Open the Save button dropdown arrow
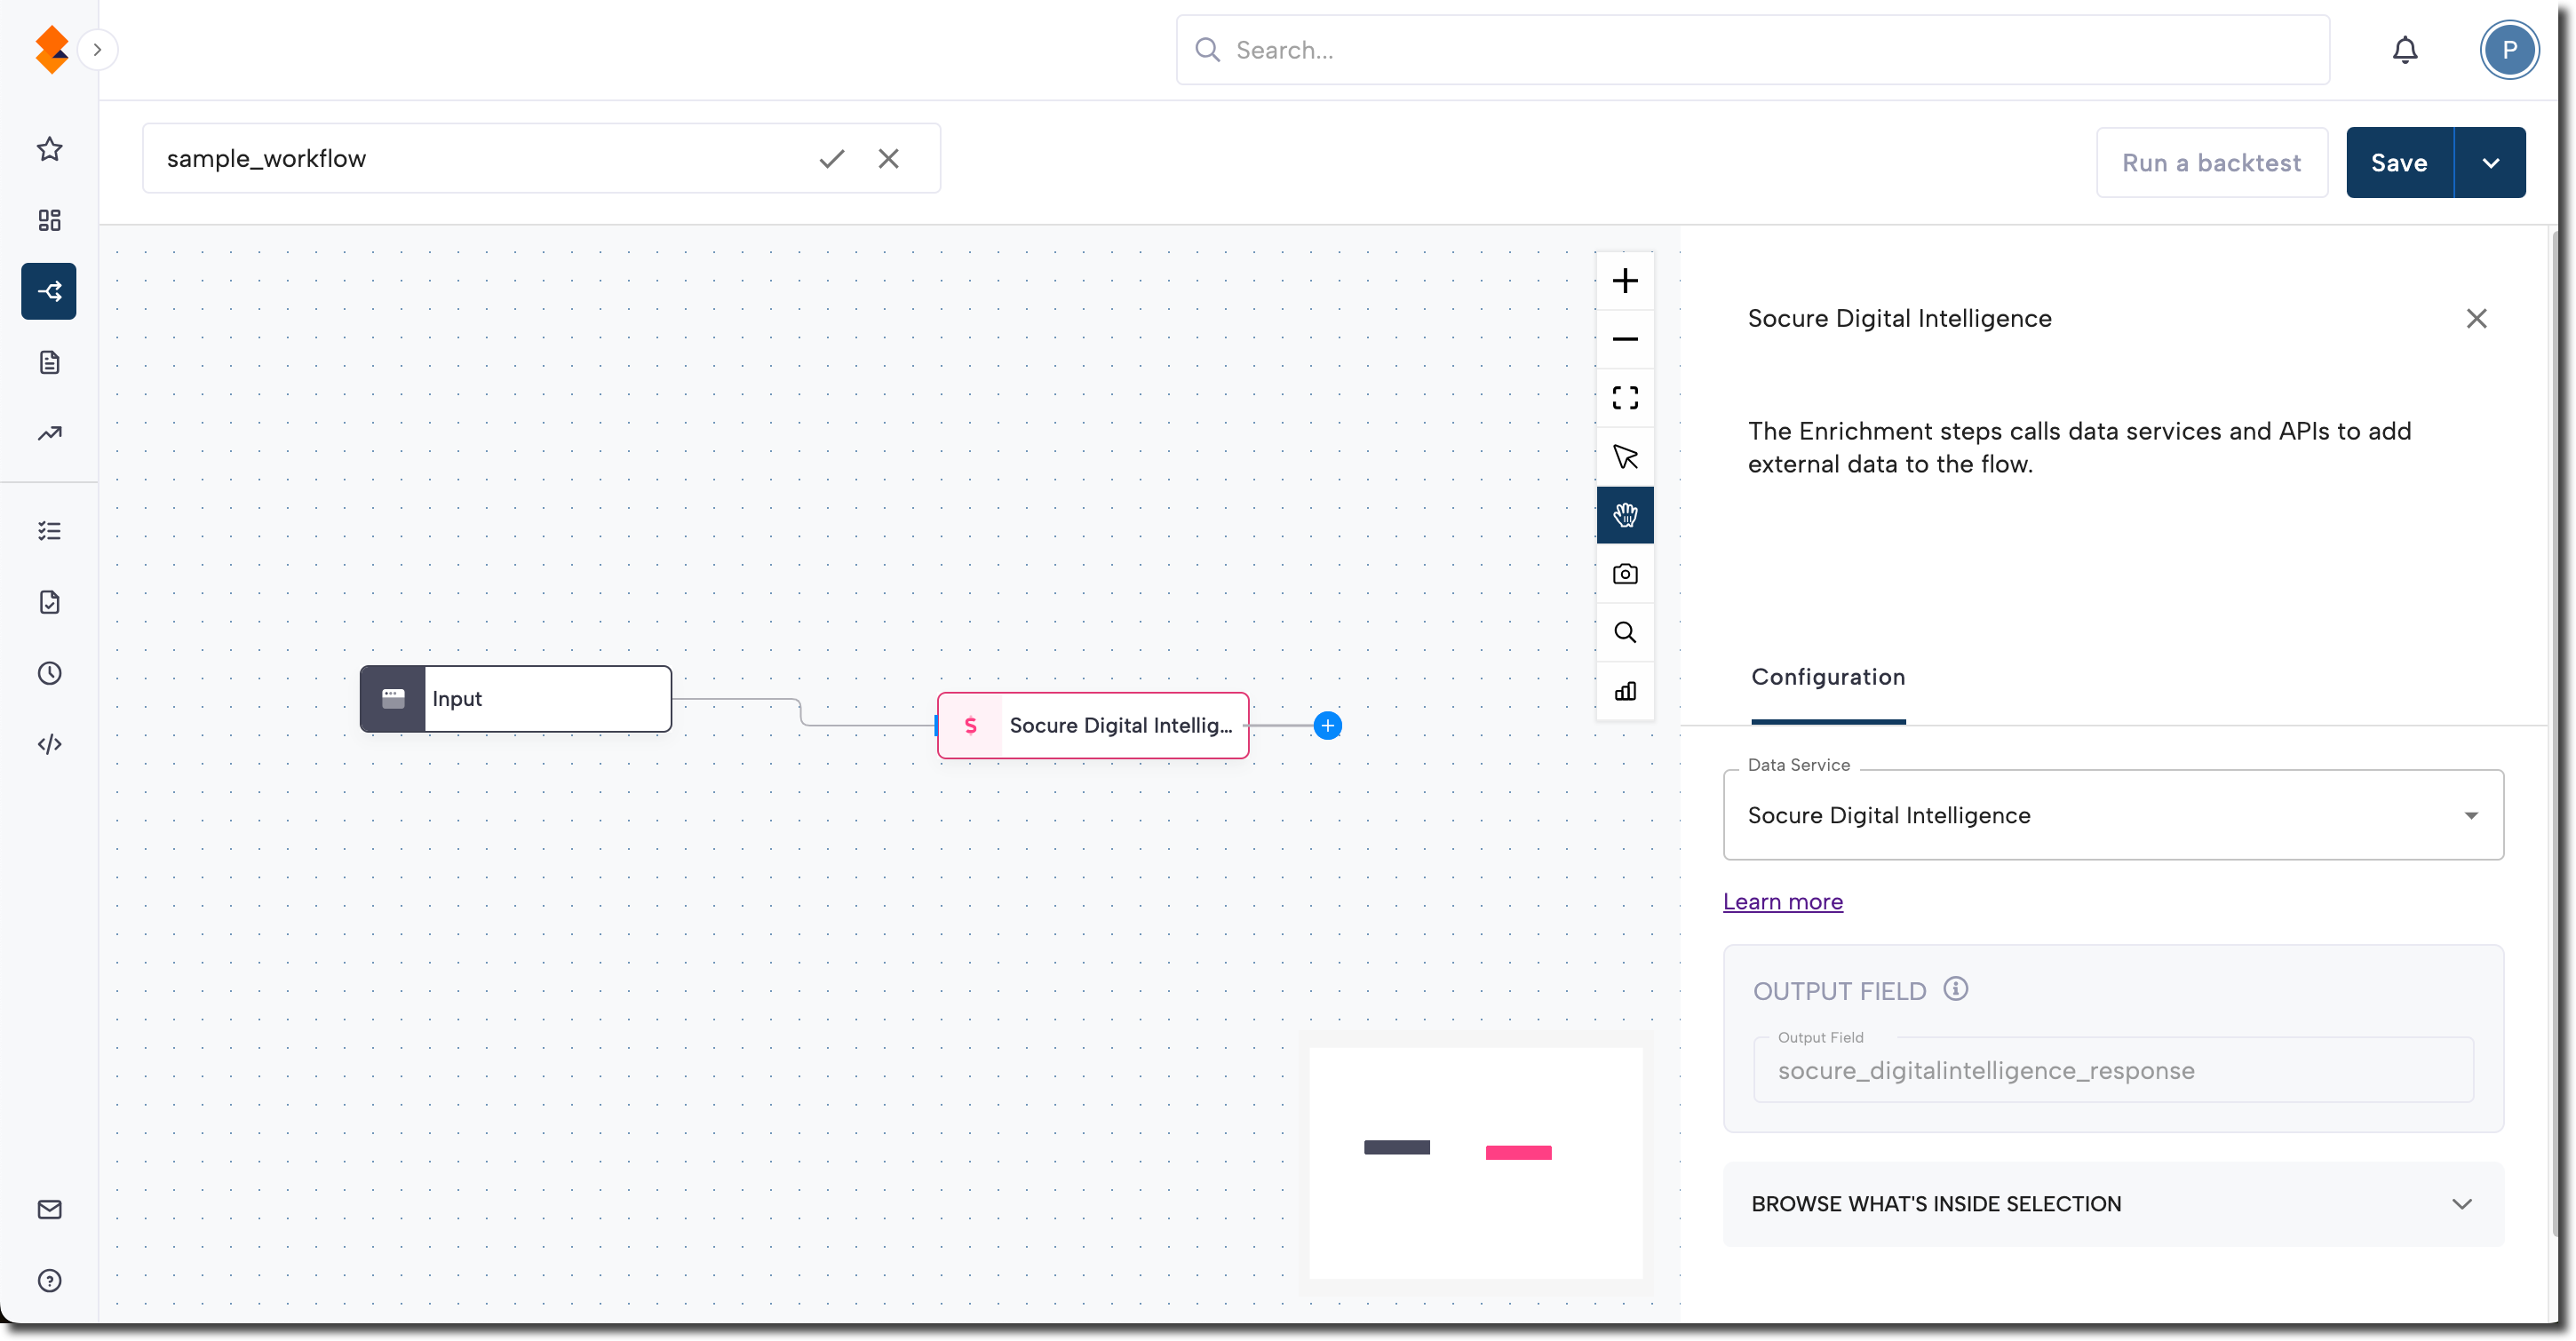Image resolution: width=2576 pixels, height=1341 pixels. [2490, 163]
